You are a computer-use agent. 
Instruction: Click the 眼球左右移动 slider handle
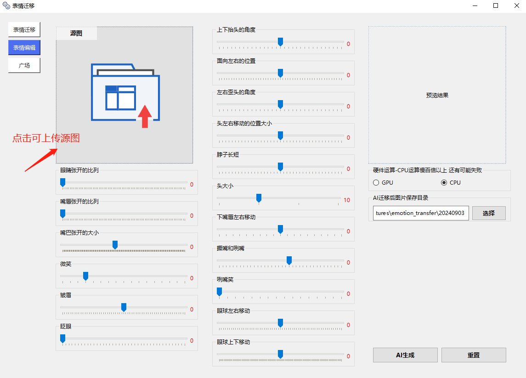pyautogui.click(x=280, y=323)
